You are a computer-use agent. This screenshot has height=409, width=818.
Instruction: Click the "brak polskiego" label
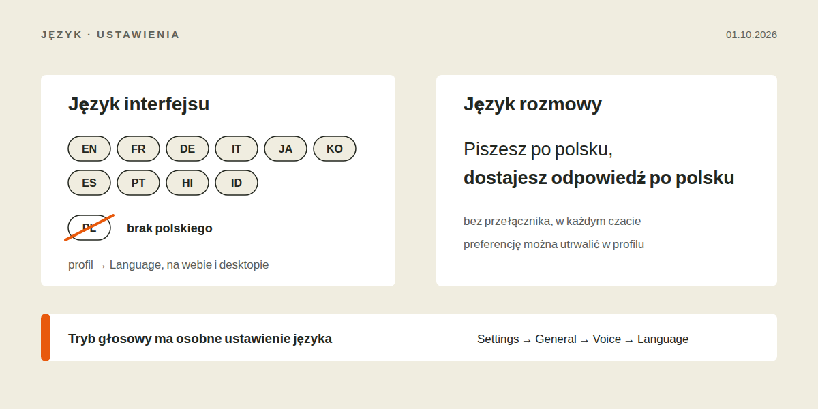tap(170, 228)
